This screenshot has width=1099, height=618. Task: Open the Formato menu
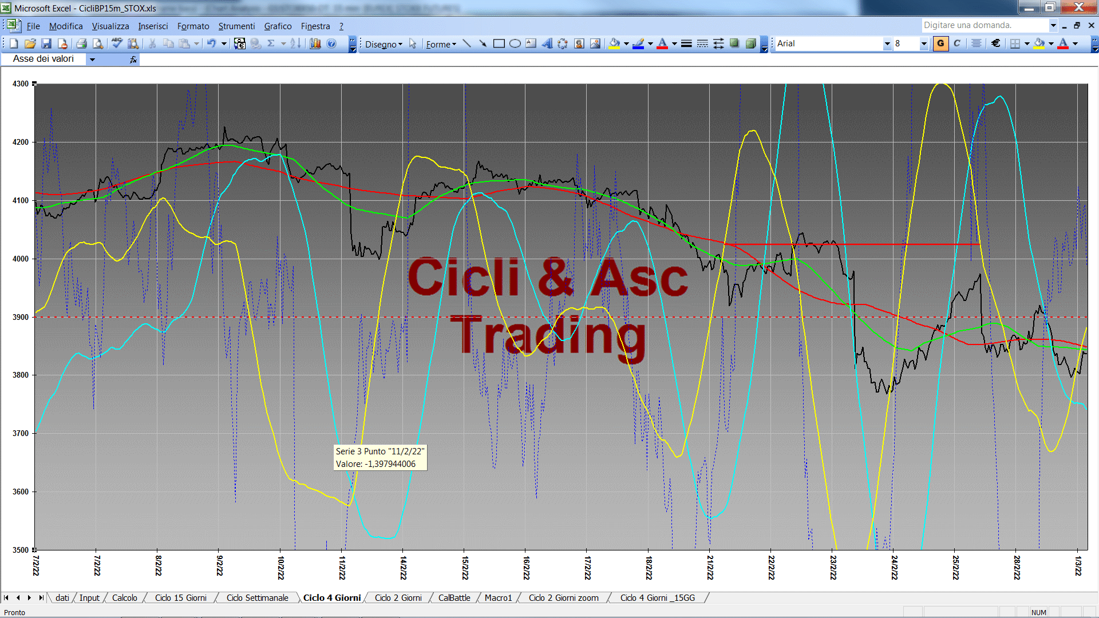193,26
